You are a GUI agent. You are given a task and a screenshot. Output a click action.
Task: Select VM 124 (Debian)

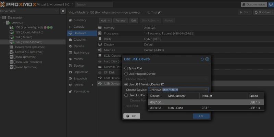[x=24, y=37]
